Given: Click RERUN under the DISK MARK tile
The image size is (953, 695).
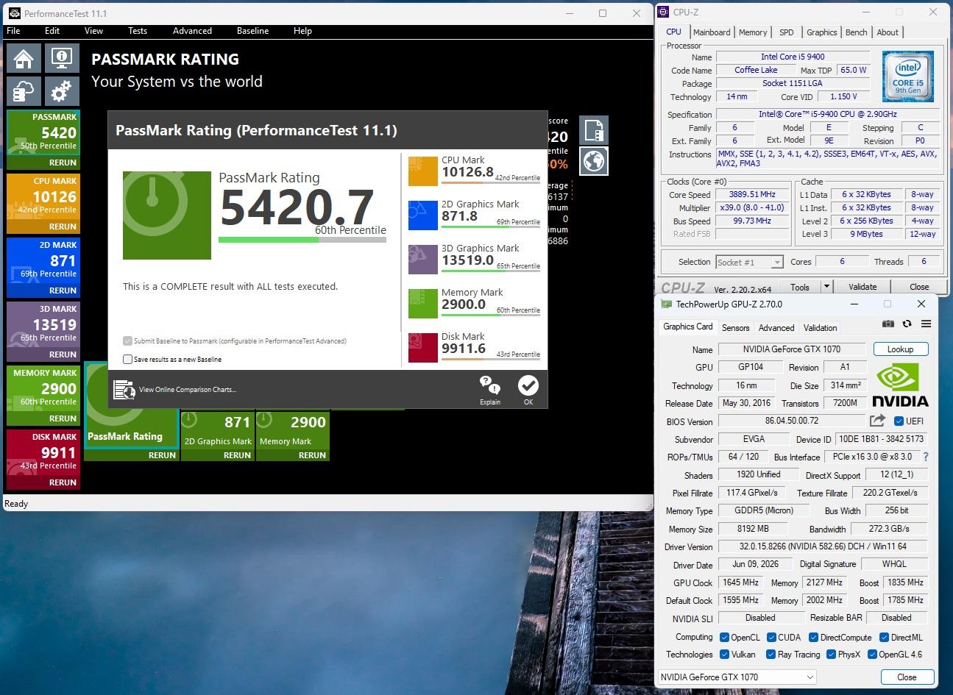Looking at the screenshot, I should (63, 482).
